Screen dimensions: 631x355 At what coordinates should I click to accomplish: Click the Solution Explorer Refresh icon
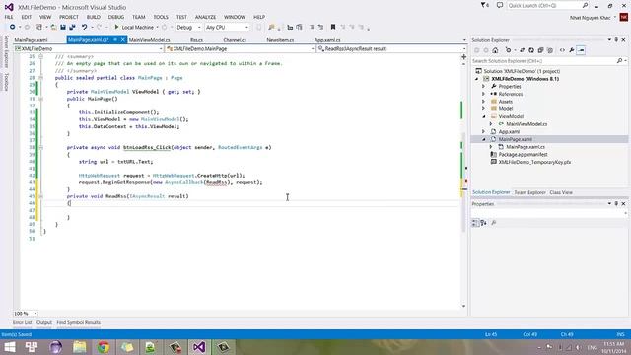531,50
